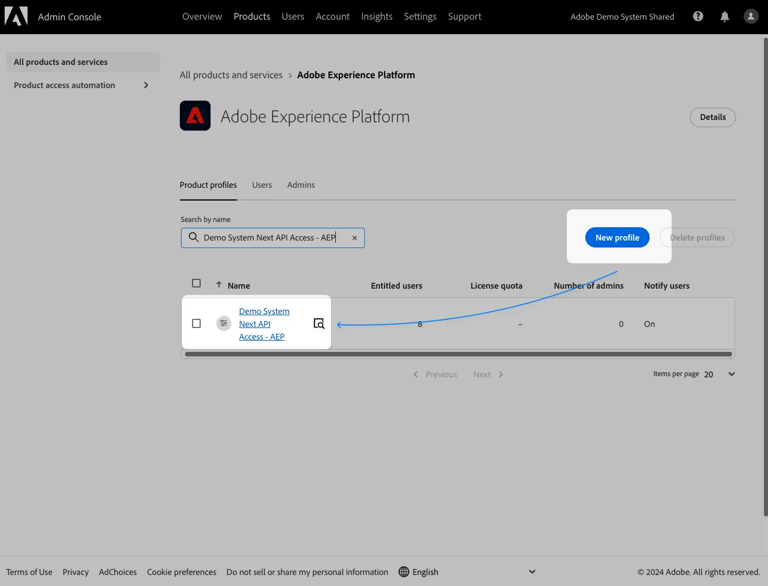Viewport: 768px width, 586px height.
Task: Click the Adobe Experience Platform product icon
Action: (195, 116)
